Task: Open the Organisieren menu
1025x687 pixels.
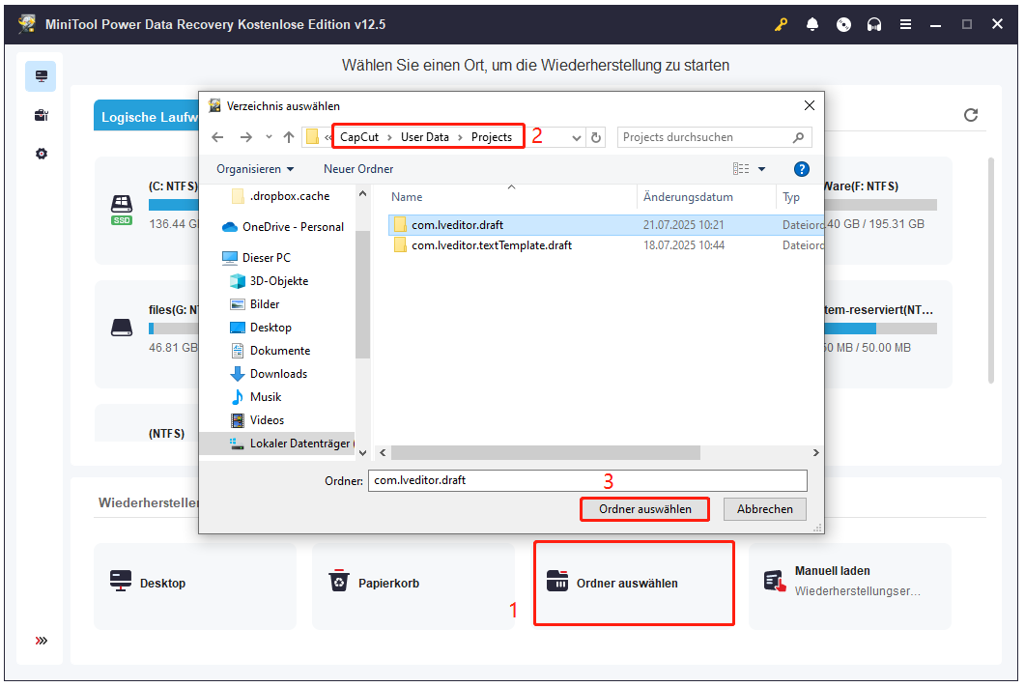Action: (255, 169)
